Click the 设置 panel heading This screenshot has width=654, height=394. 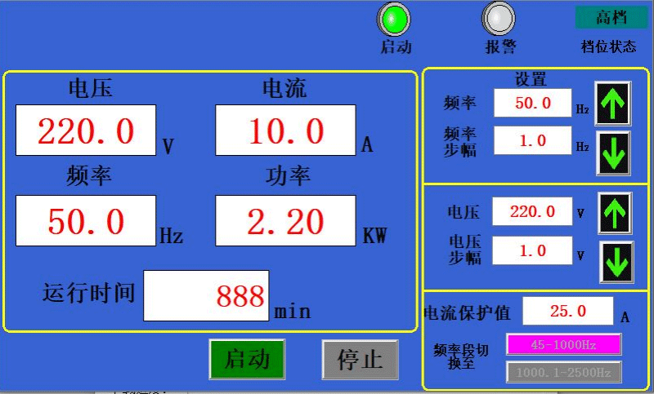point(531,79)
